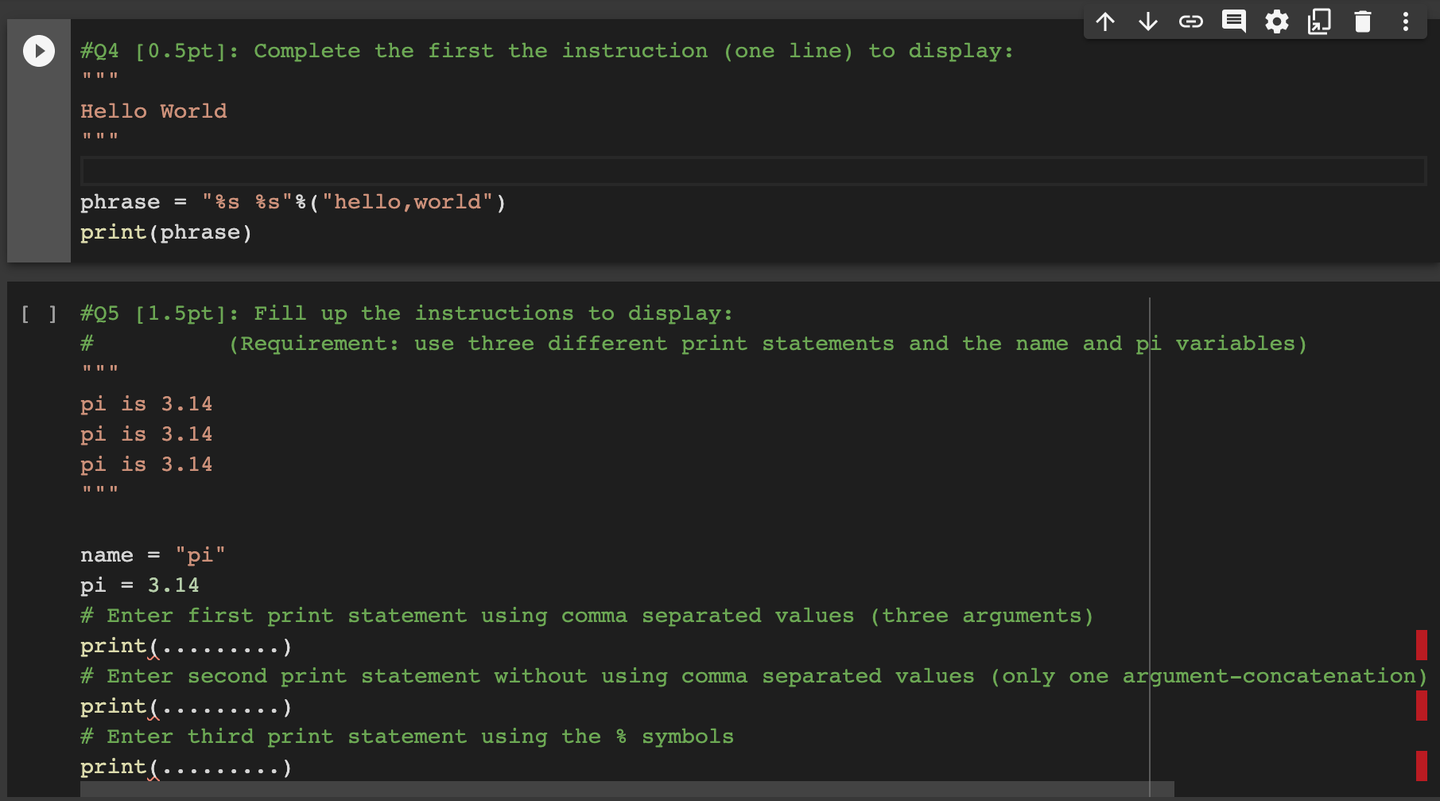Click the "#Q4 [0.5pt]" comment line
Image resolution: width=1440 pixels, height=801 pixels.
(x=547, y=51)
